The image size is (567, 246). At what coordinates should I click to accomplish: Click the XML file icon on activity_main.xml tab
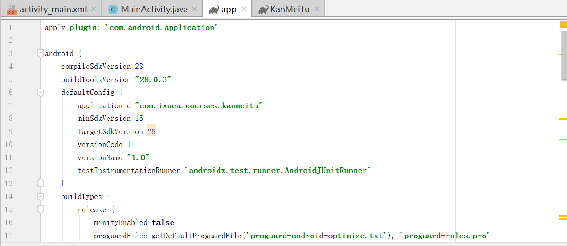coord(12,10)
